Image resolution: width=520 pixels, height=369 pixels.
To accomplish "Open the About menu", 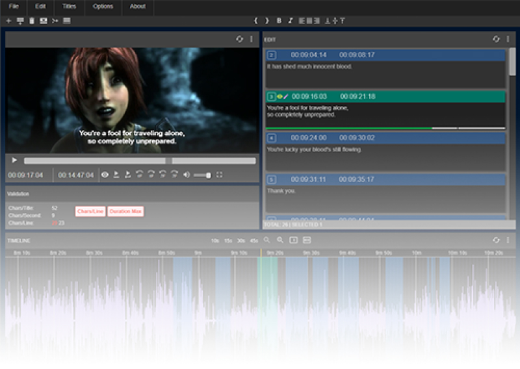I will (138, 6).
